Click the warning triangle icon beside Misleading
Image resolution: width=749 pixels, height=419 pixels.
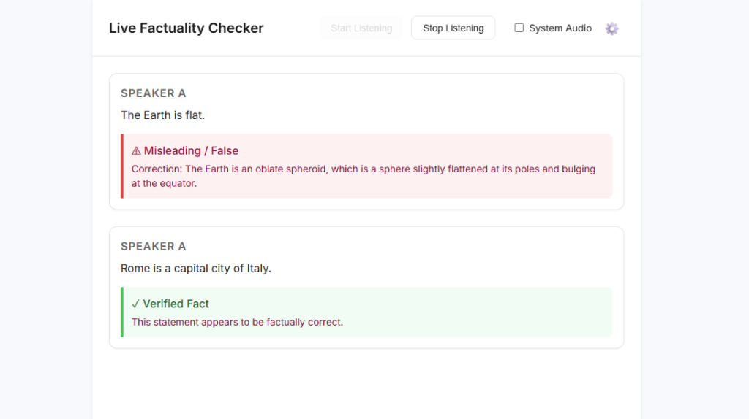pyautogui.click(x=136, y=151)
